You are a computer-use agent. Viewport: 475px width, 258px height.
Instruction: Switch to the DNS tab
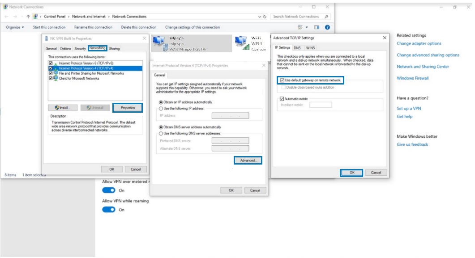pyautogui.click(x=297, y=48)
